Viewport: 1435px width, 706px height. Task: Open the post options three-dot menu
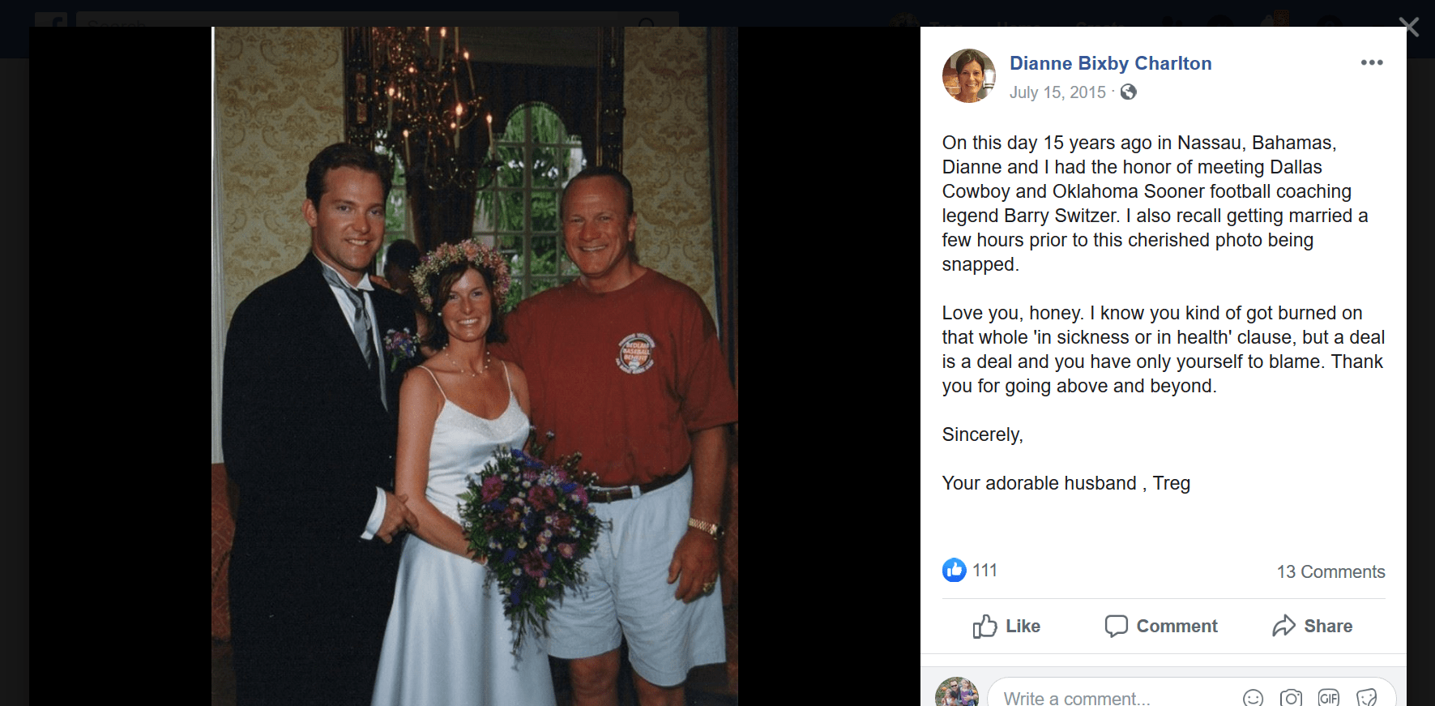(1372, 62)
